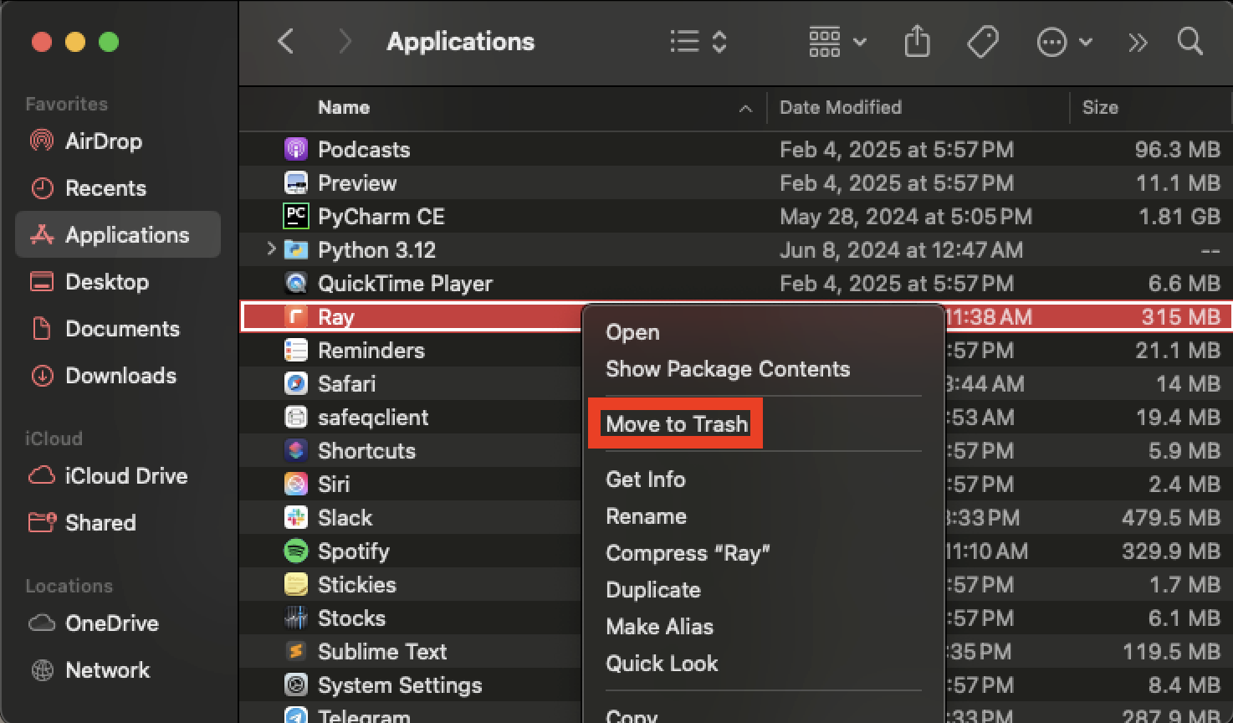Image resolution: width=1233 pixels, height=723 pixels.
Task: Go back with the left chevron
Action: click(x=286, y=41)
